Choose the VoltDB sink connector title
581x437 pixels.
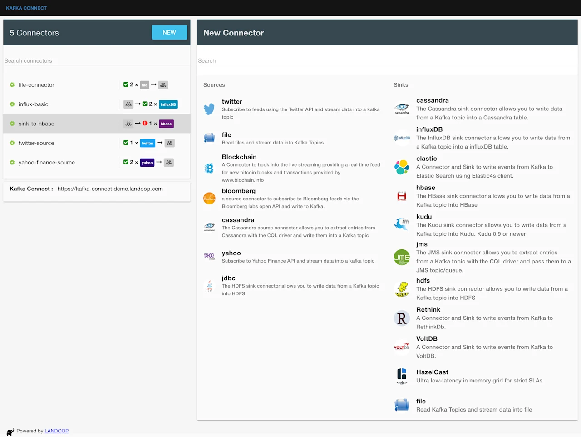coord(427,339)
